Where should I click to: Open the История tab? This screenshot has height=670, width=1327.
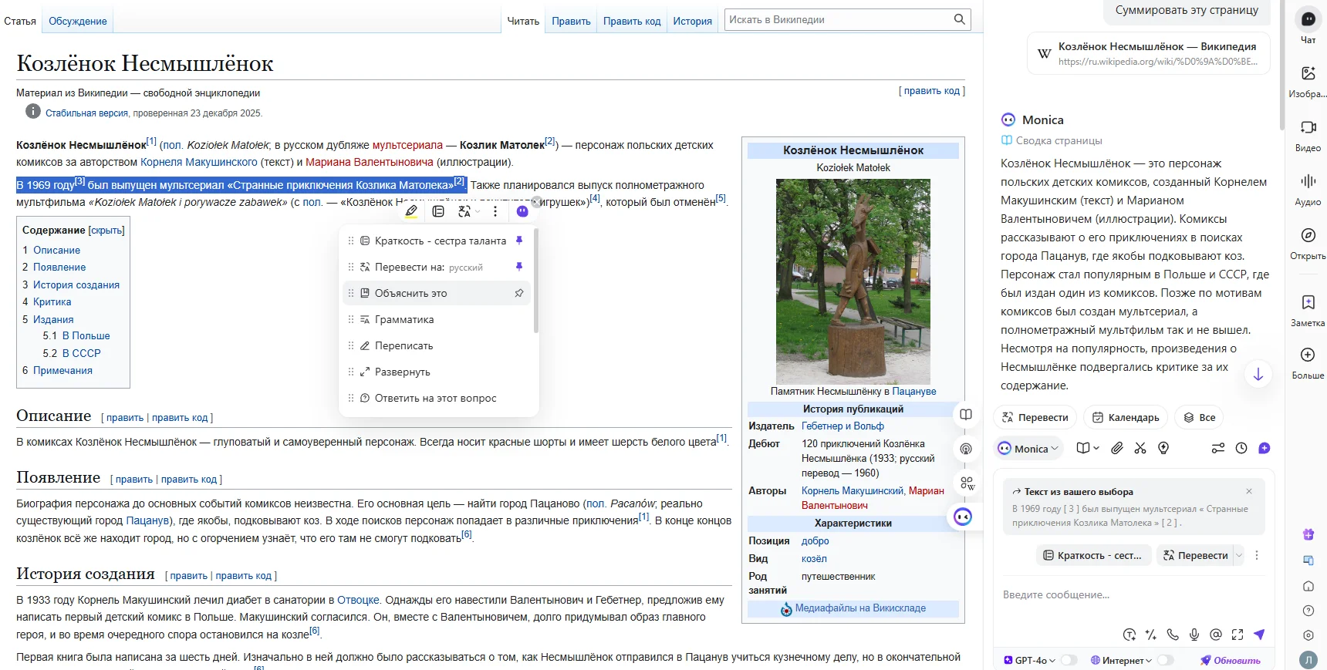(692, 21)
